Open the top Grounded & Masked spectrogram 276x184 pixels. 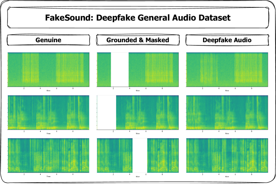point(138,70)
